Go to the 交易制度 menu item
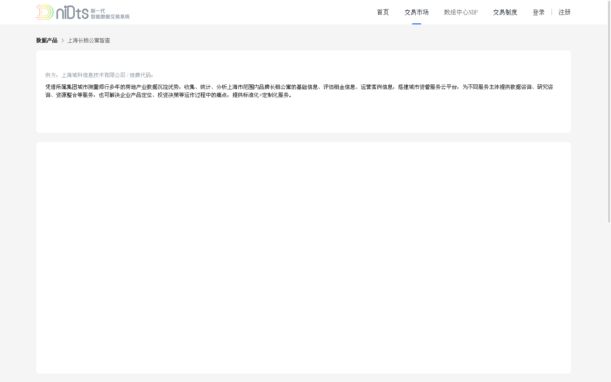The width and height of the screenshot is (611, 382). pyautogui.click(x=505, y=12)
